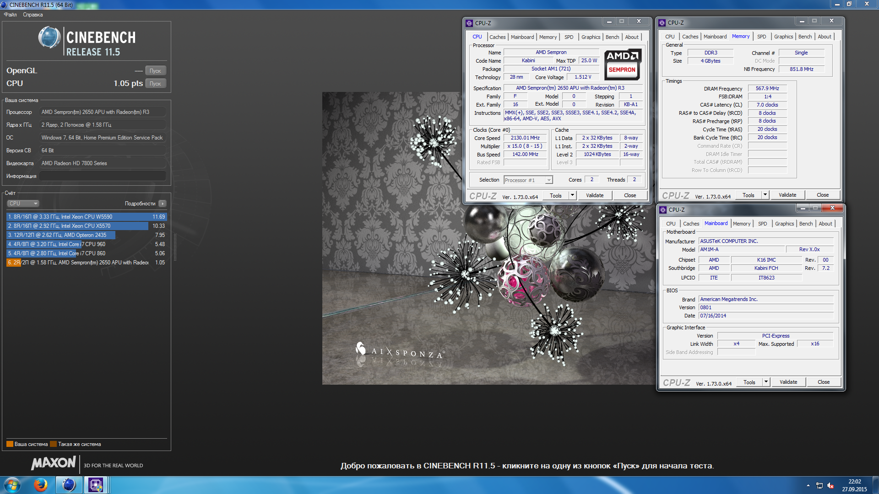
Task: Click the motherboard model AM1M-A
Action: 741,249
